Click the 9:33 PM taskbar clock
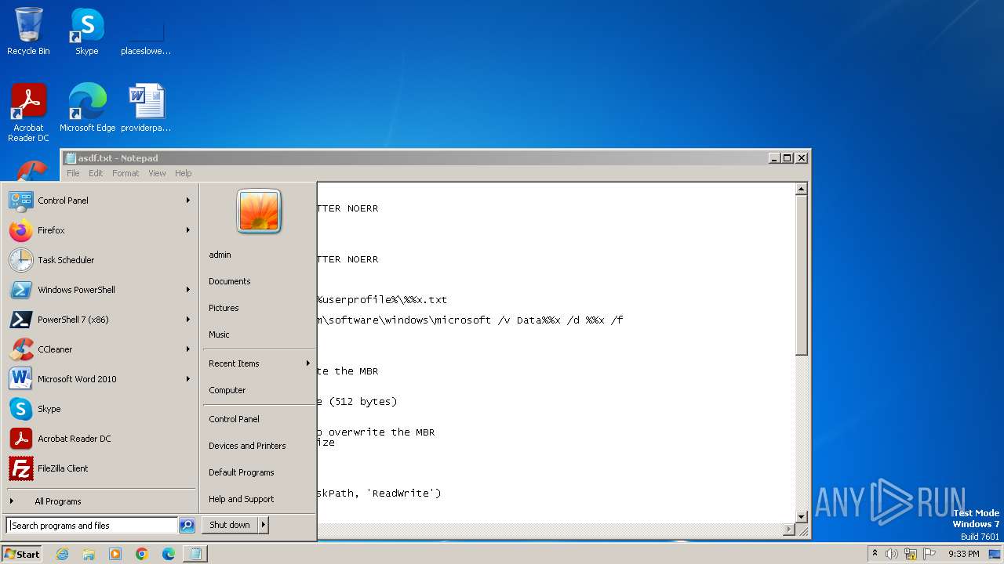This screenshot has height=564, width=1004. [963, 554]
